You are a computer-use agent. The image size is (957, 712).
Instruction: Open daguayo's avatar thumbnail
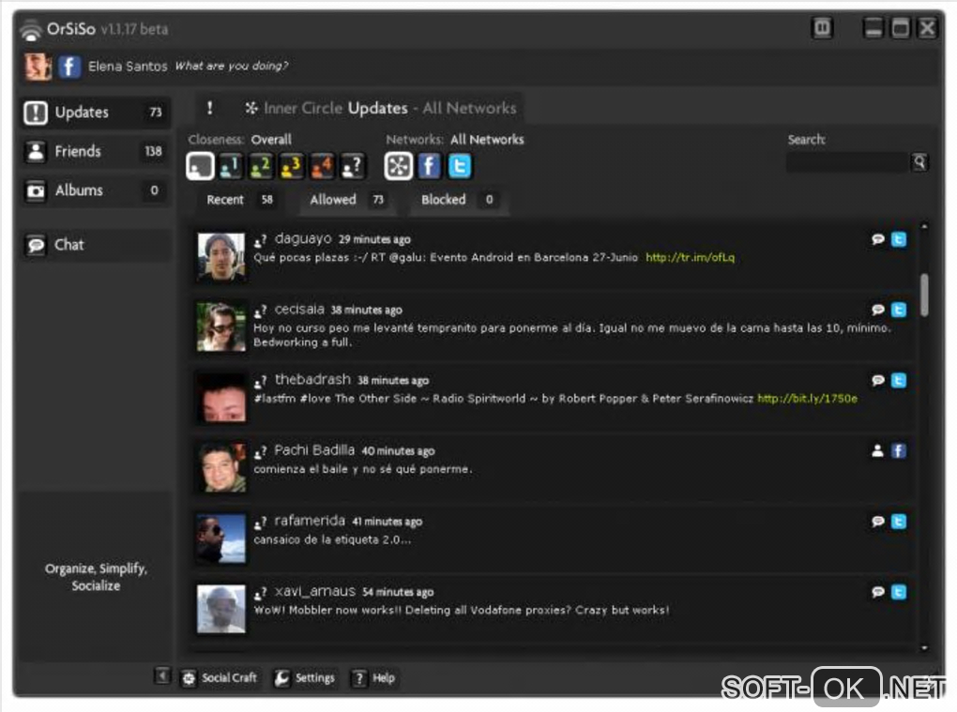click(x=220, y=256)
